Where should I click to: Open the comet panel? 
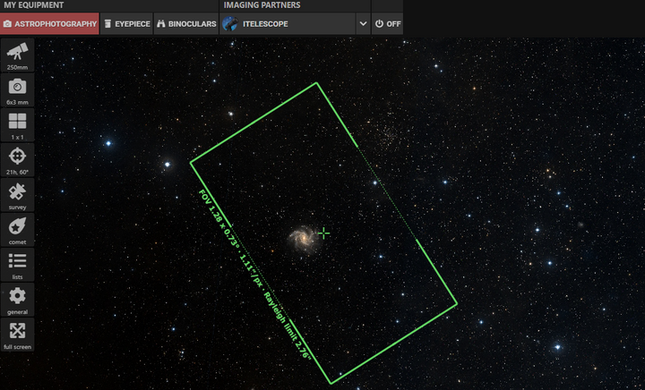[x=17, y=230]
